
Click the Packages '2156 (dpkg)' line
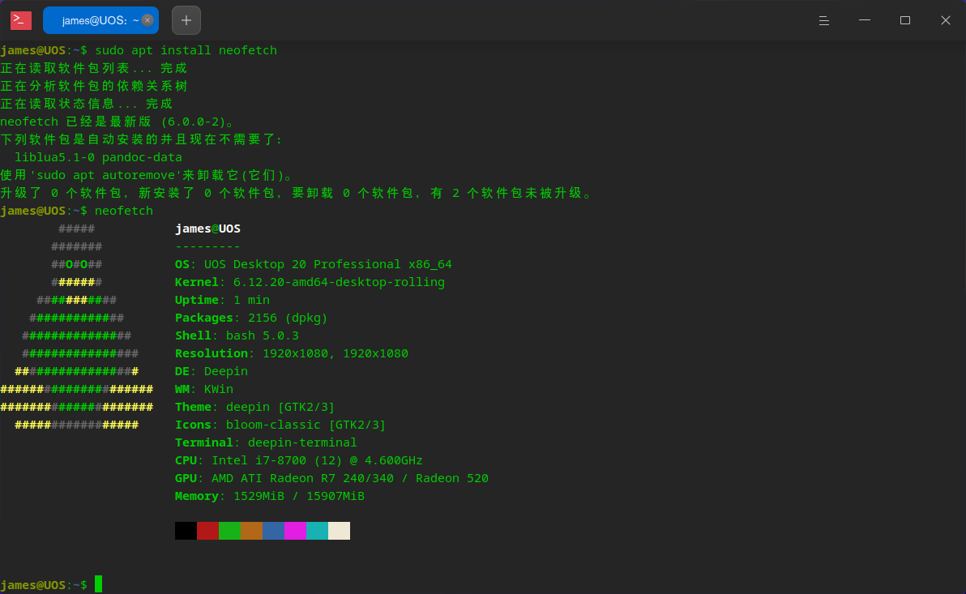[251, 318]
